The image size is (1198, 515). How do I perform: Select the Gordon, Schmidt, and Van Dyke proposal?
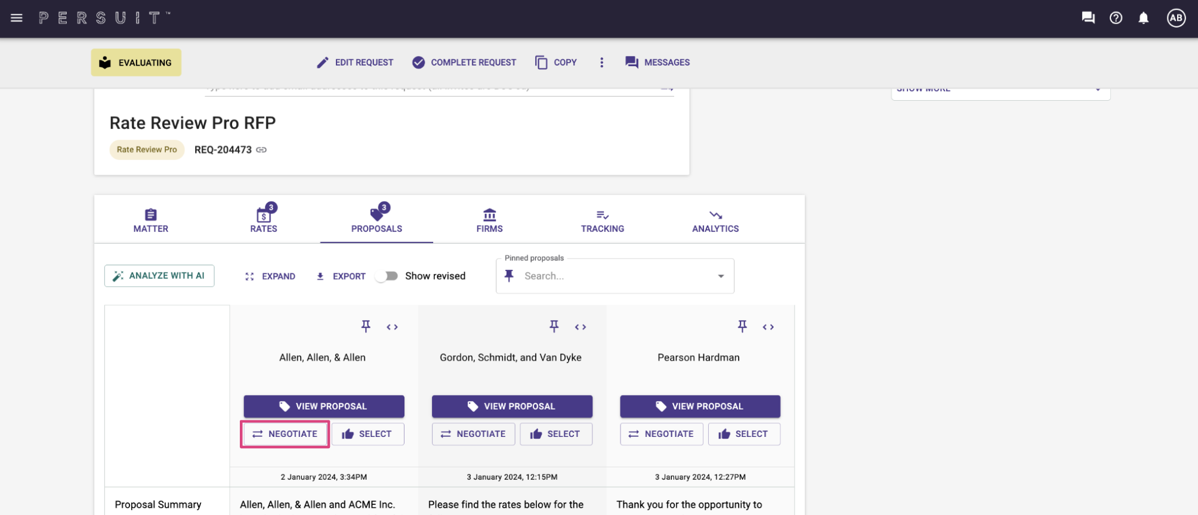556,434
